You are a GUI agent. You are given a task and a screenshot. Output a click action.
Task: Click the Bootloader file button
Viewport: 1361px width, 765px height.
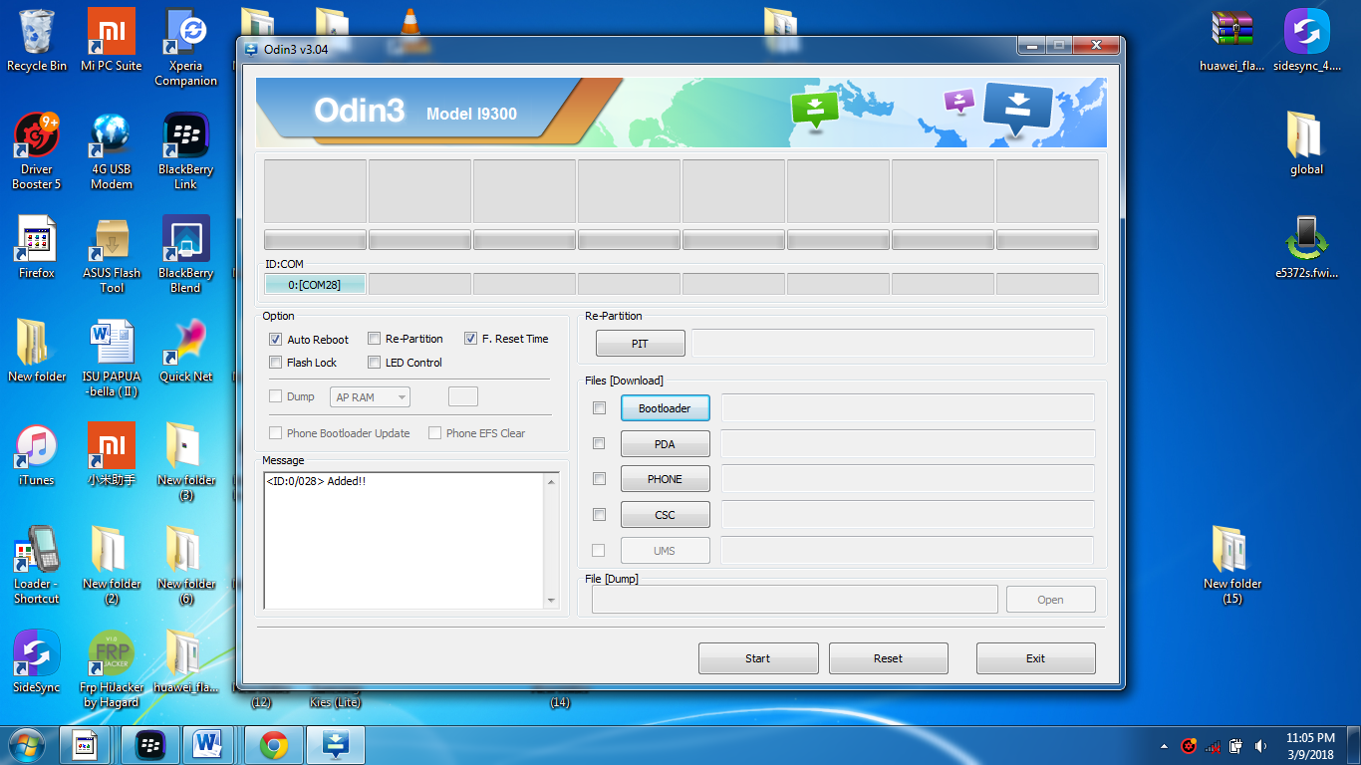click(x=665, y=408)
